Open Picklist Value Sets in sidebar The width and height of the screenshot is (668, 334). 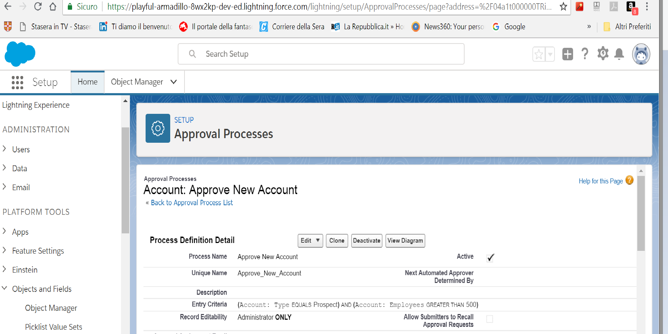pos(54,327)
